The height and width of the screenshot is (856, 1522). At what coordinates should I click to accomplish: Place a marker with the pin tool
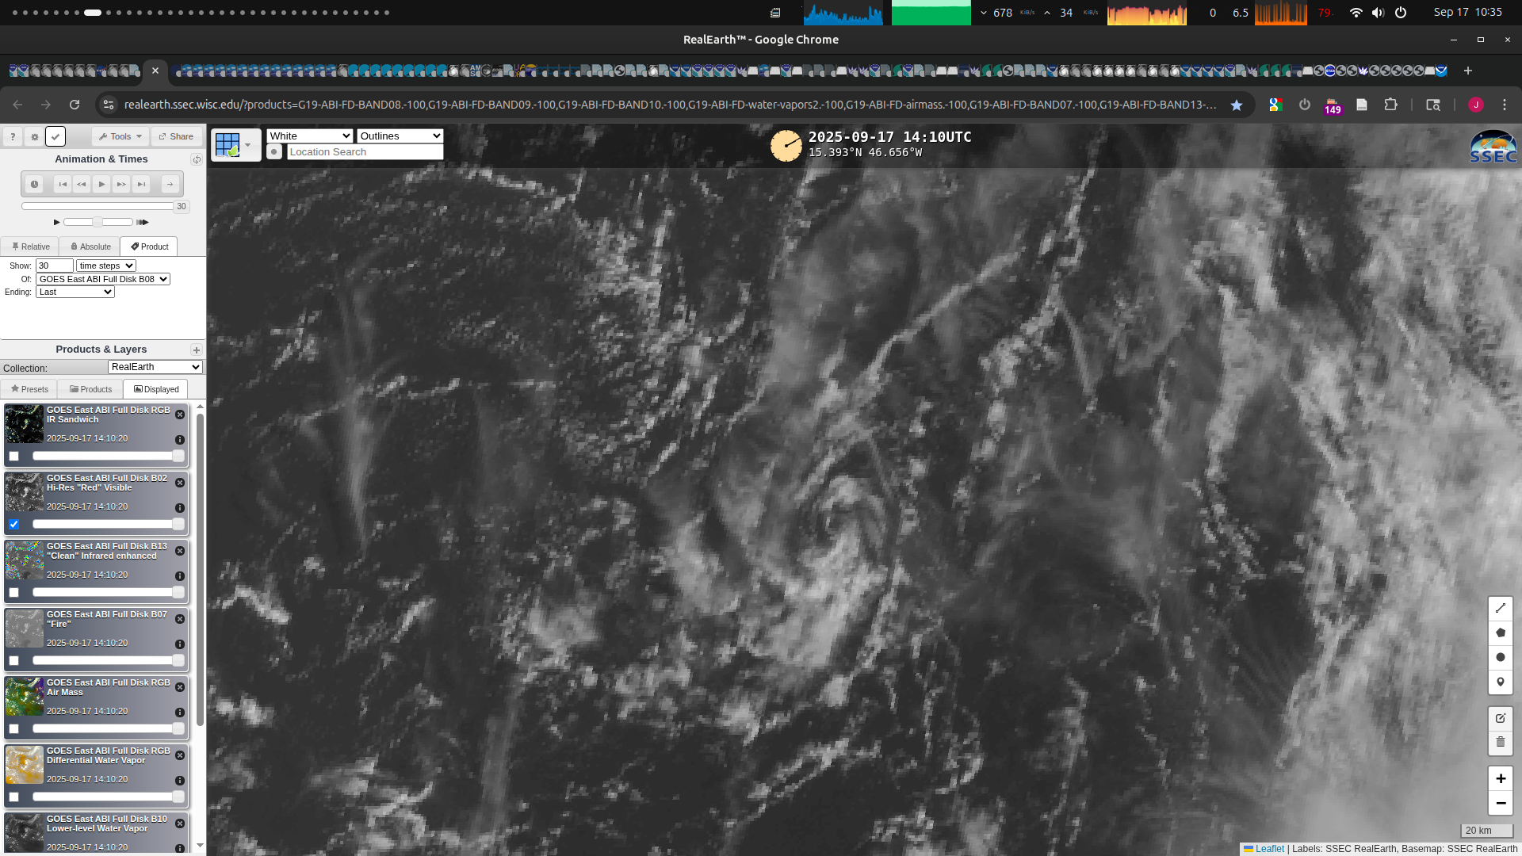[x=1500, y=682]
